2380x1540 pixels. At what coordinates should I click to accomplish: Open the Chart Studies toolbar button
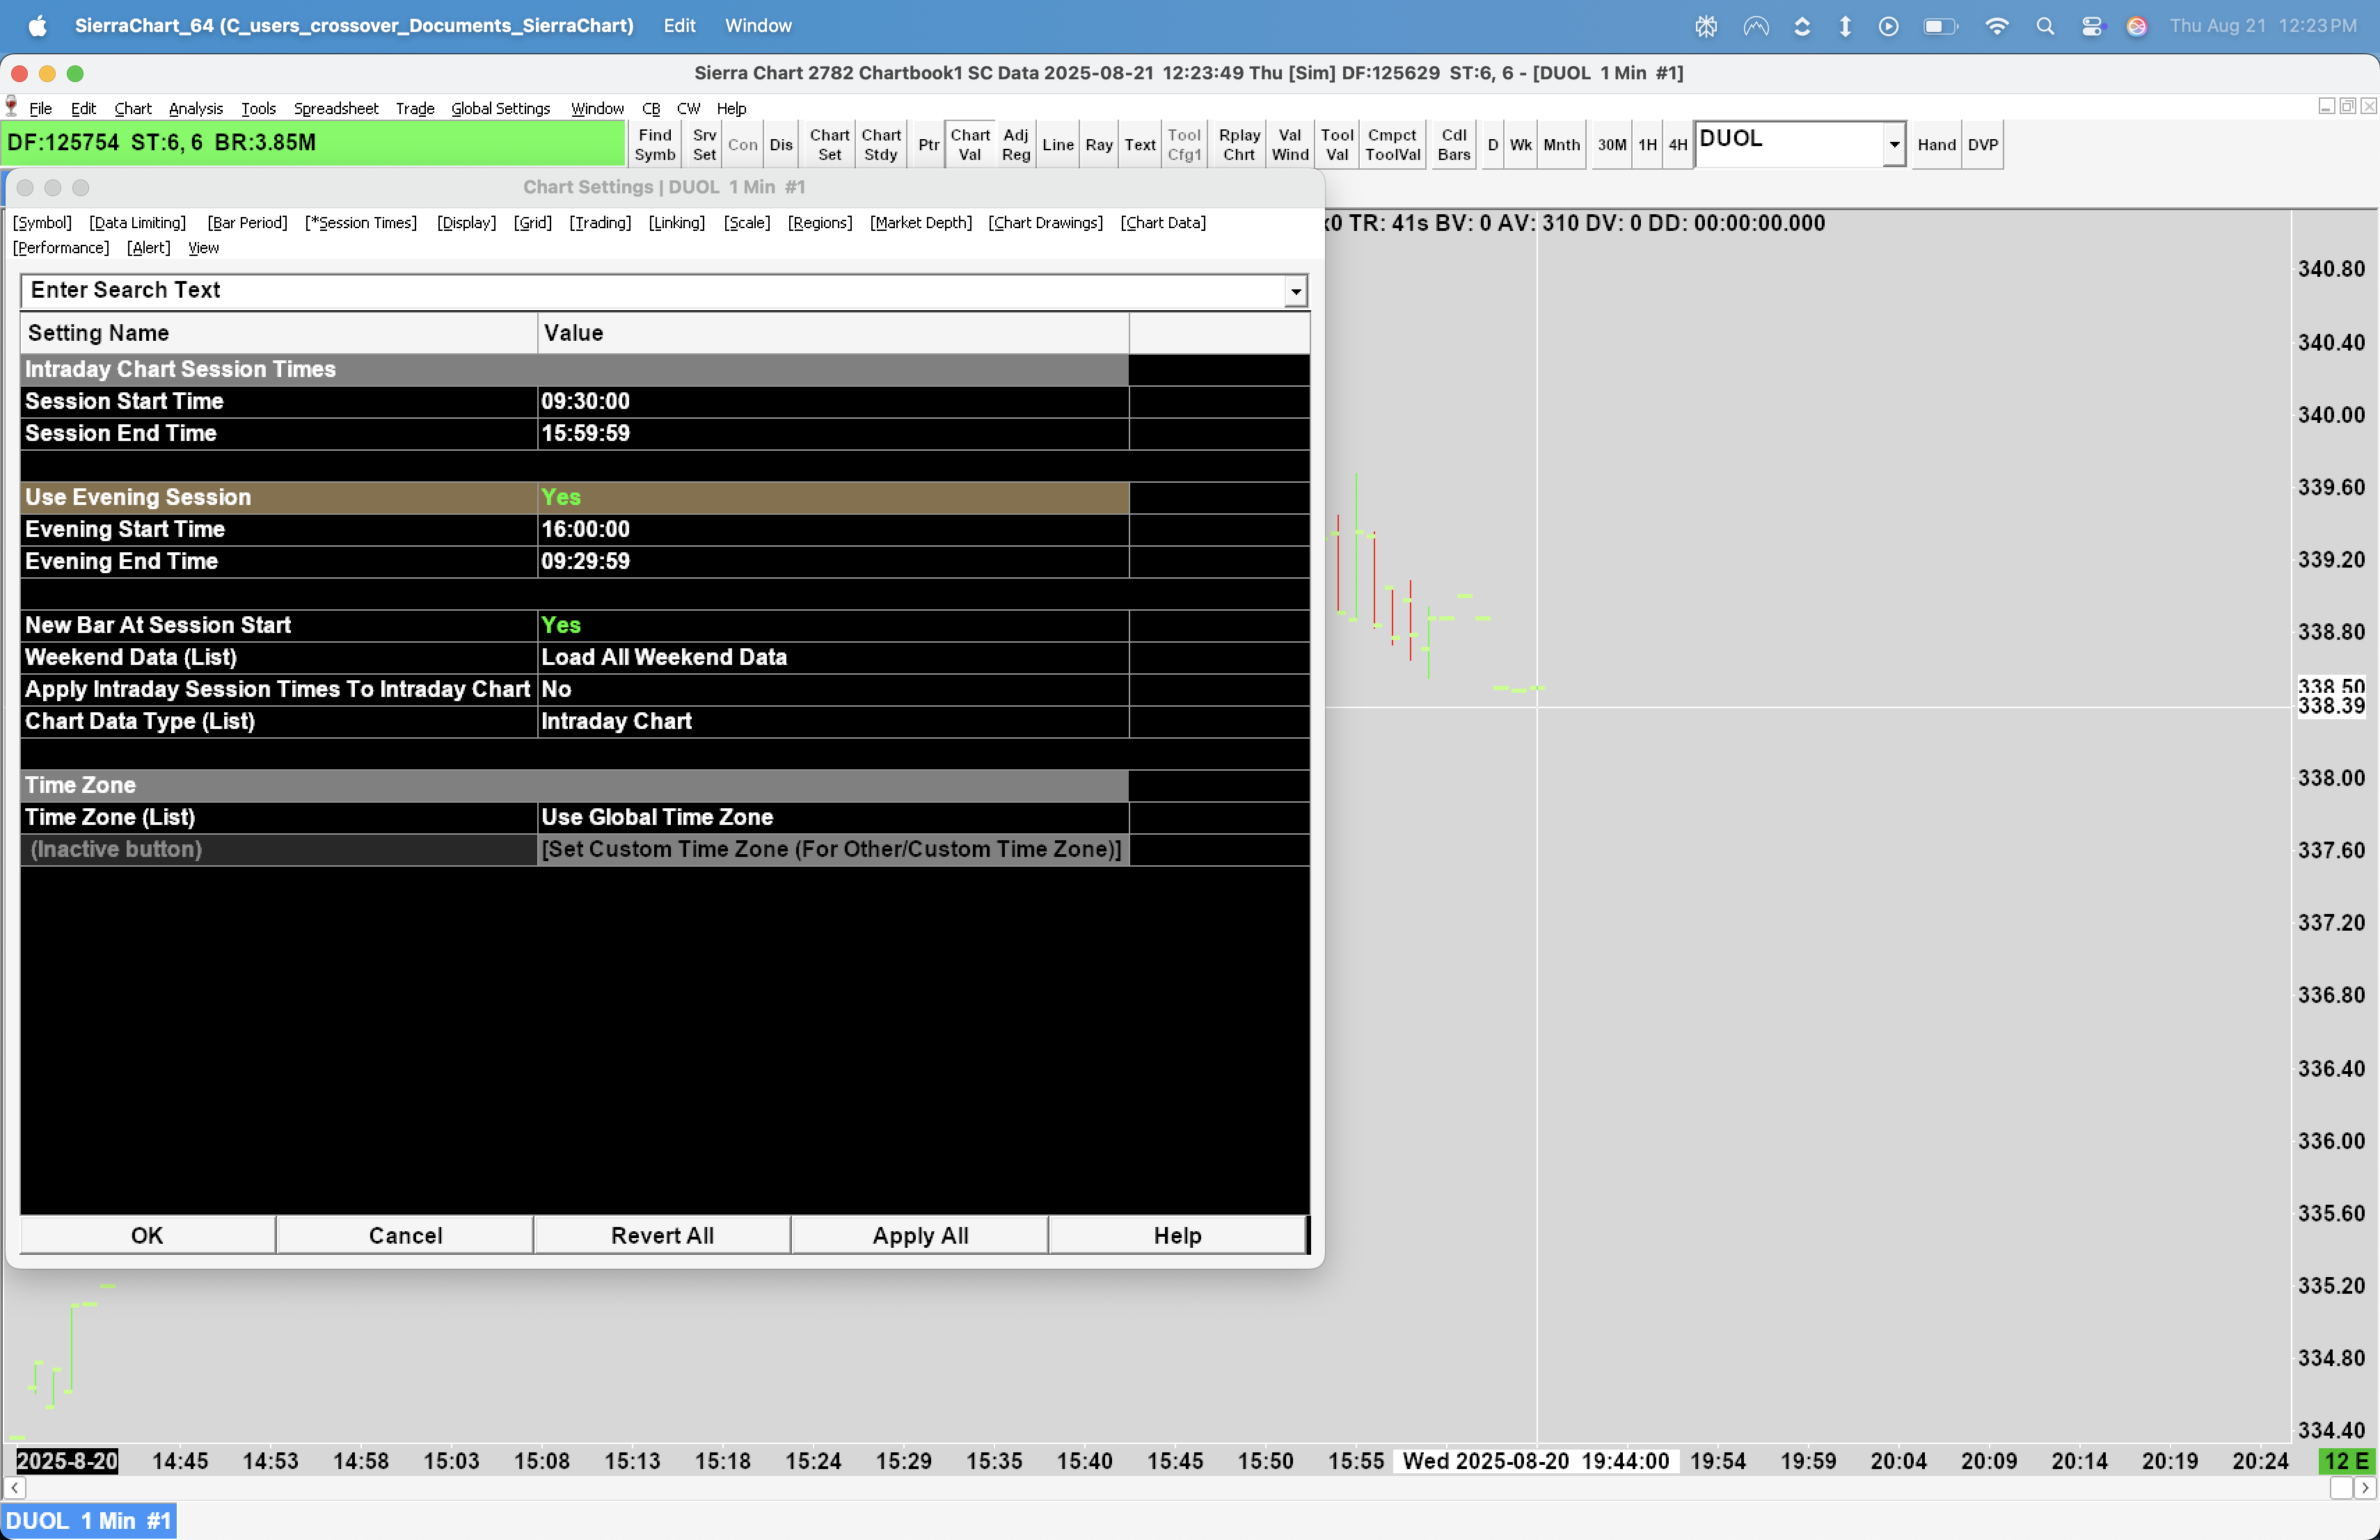(x=880, y=145)
